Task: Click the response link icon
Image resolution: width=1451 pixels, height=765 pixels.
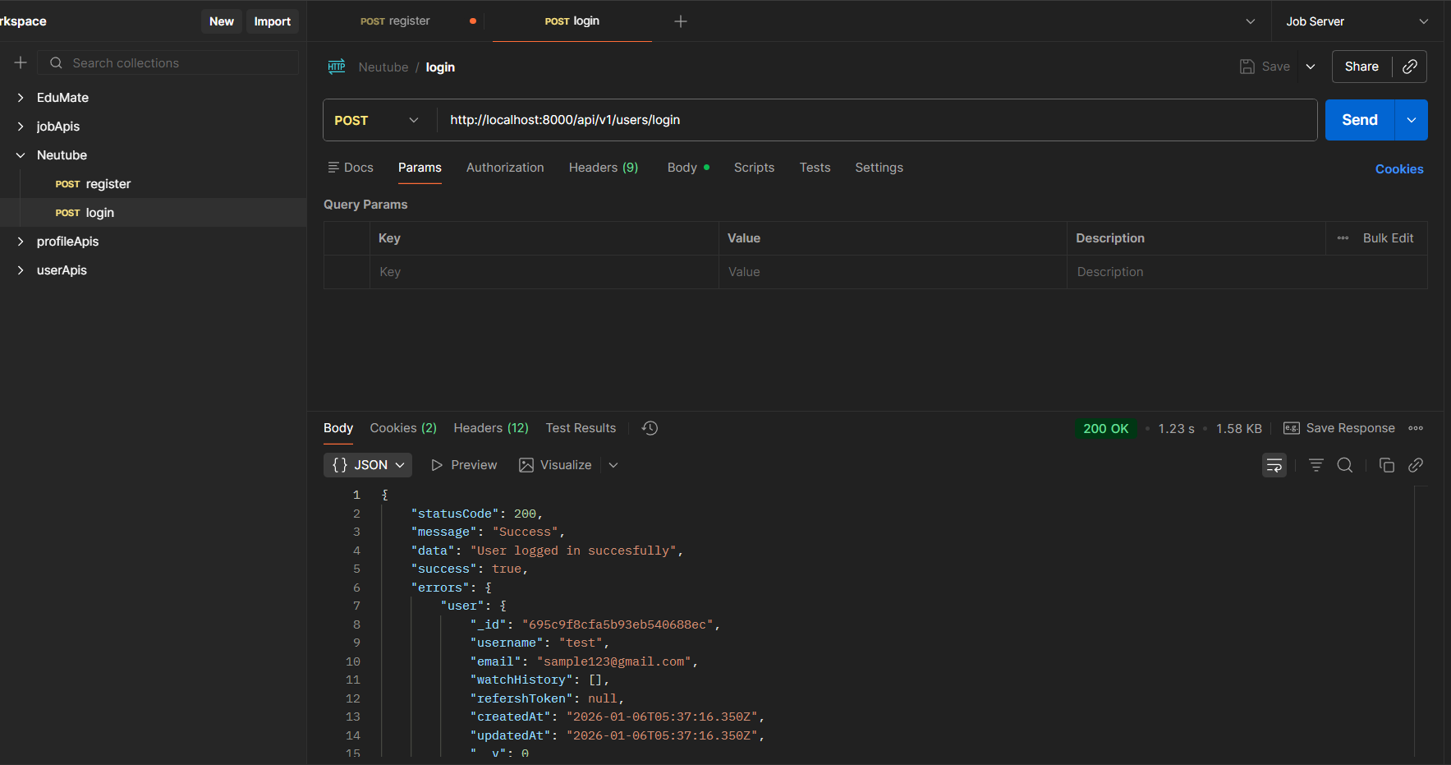Action: tap(1415, 465)
